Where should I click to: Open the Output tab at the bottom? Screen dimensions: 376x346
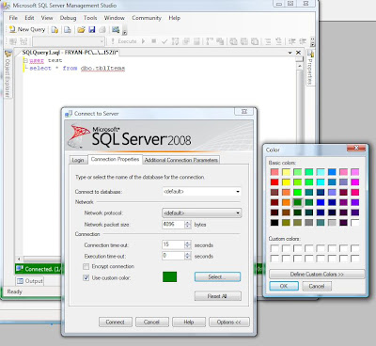[x=30, y=281]
